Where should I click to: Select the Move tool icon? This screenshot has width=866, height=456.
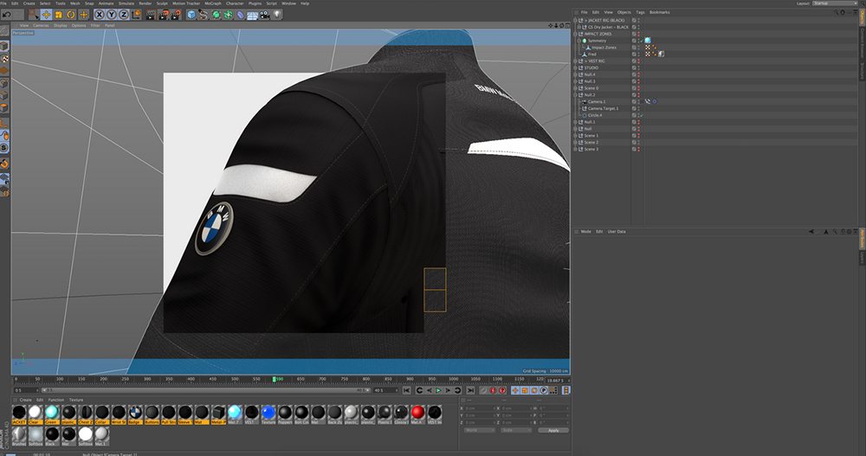47,15
